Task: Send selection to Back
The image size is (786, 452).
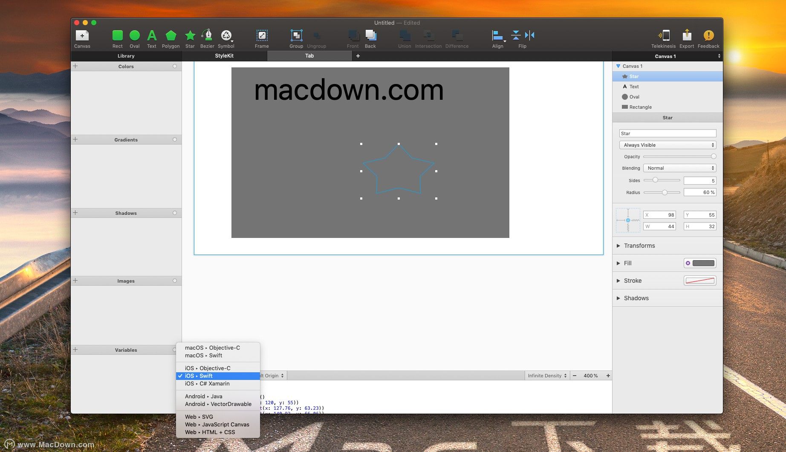Action: point(370,35)
